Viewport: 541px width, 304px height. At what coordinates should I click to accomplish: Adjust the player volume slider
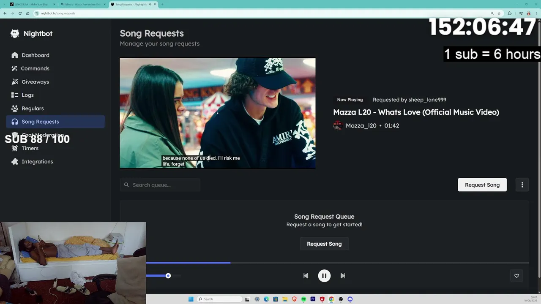click(x=163, y=276)
